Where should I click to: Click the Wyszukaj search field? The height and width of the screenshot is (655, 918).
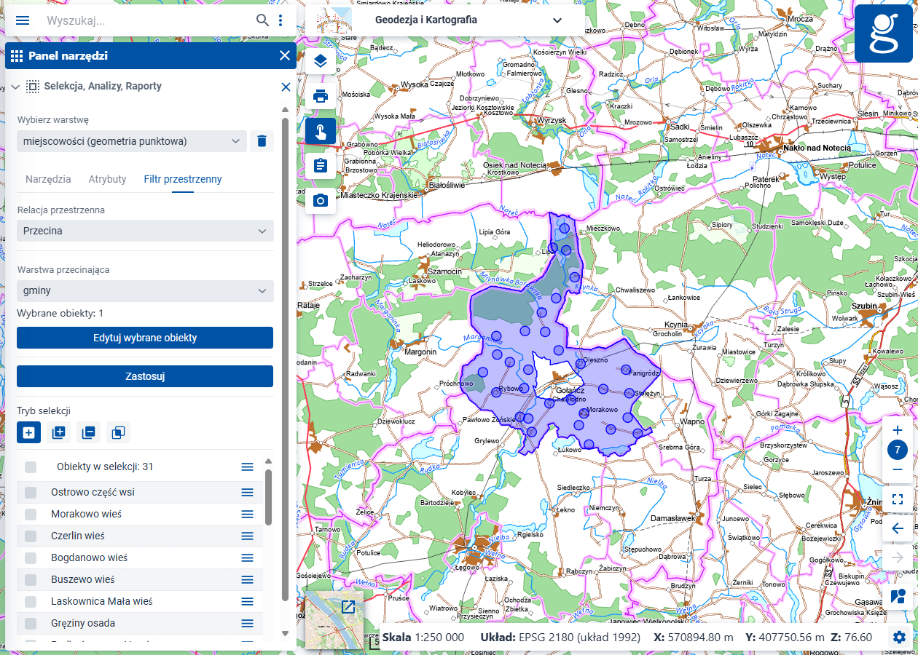tap(146, 20)
